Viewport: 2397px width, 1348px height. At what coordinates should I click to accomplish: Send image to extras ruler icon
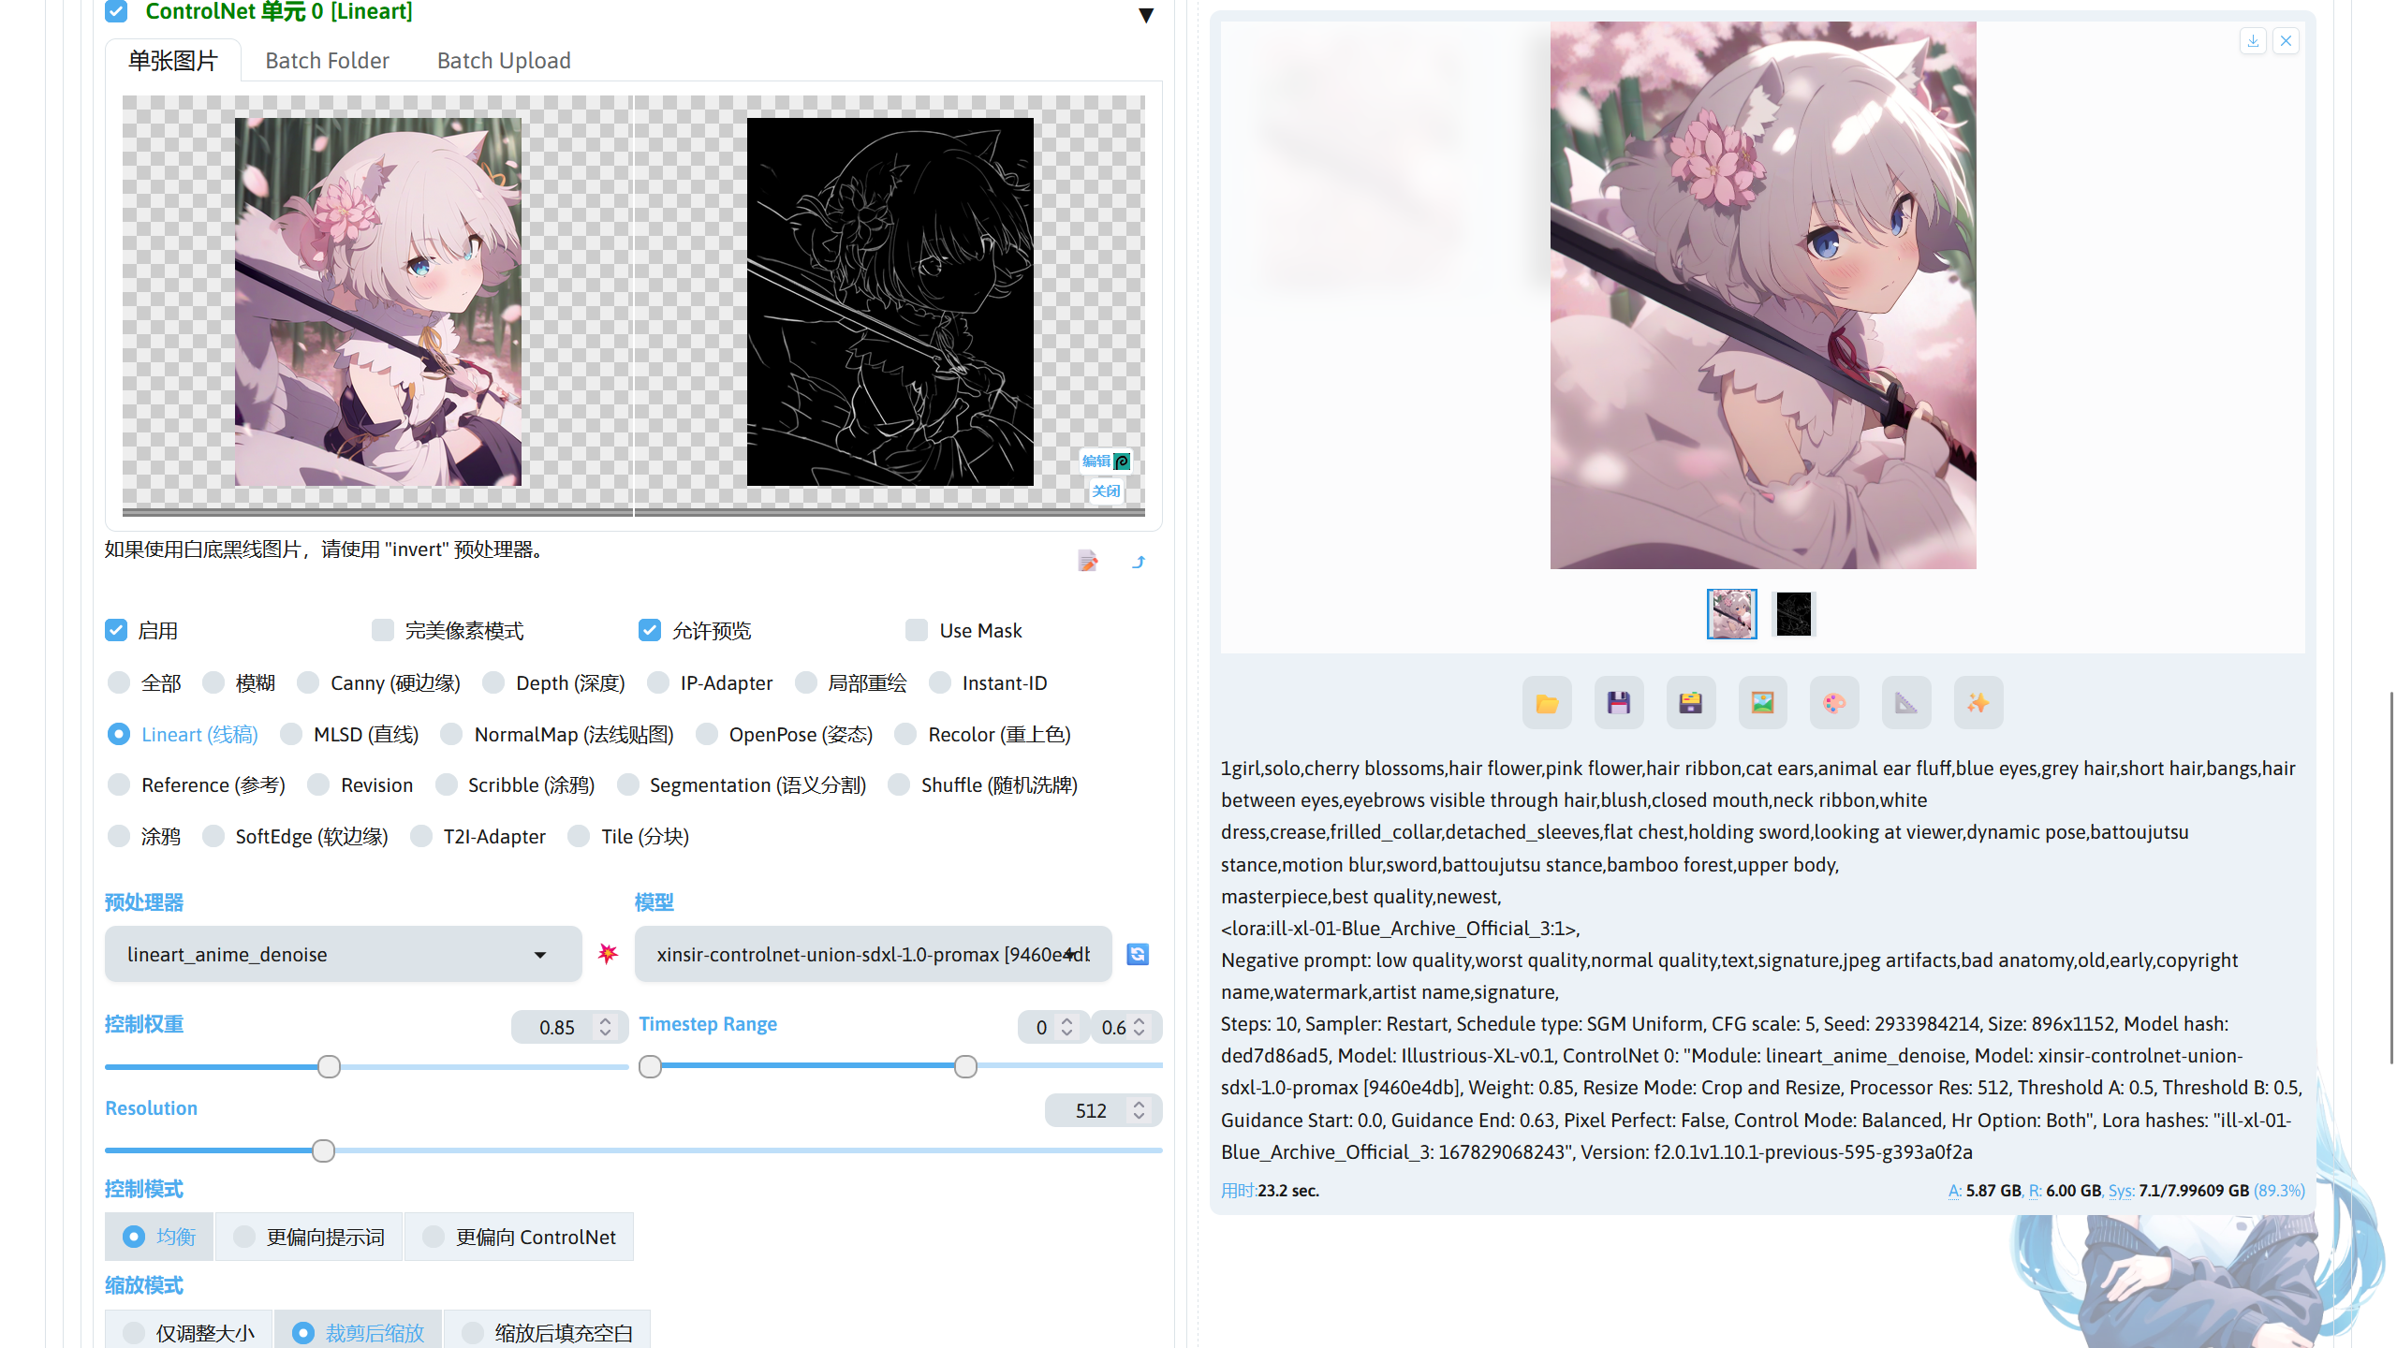tap(1906, 703)
